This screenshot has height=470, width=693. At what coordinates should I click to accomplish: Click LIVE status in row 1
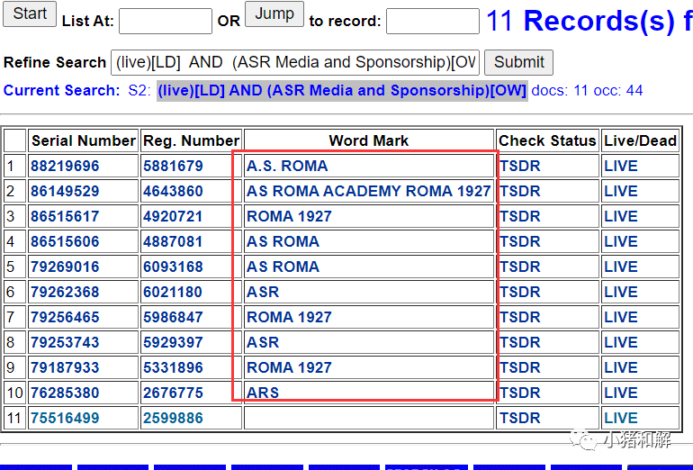coord(621,166)
